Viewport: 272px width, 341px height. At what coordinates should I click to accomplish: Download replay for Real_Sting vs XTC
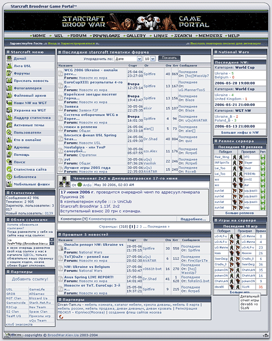pyautogui.click(x=263, y=157)
